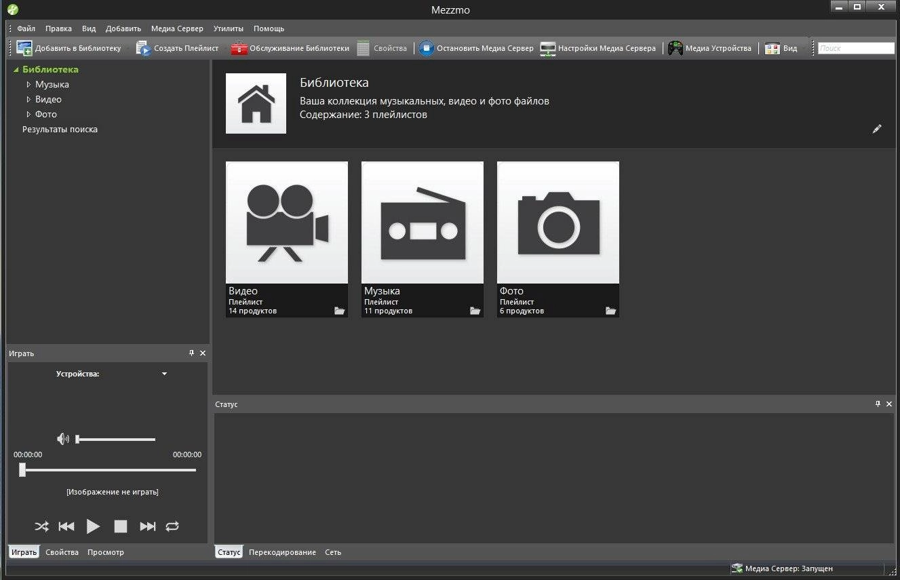The image size is (900, 580).
Task: Click '11 продуктов' text on Музыка tile
Action: click(x=388, y=311)
